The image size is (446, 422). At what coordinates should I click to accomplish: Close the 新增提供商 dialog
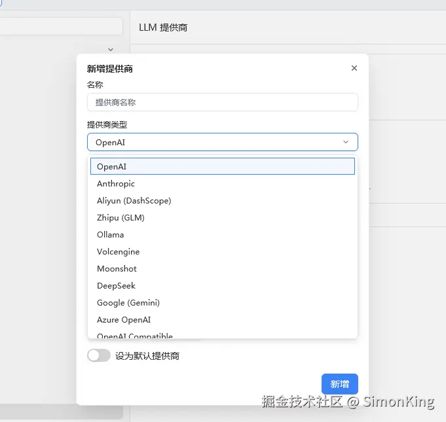point(354,68)
